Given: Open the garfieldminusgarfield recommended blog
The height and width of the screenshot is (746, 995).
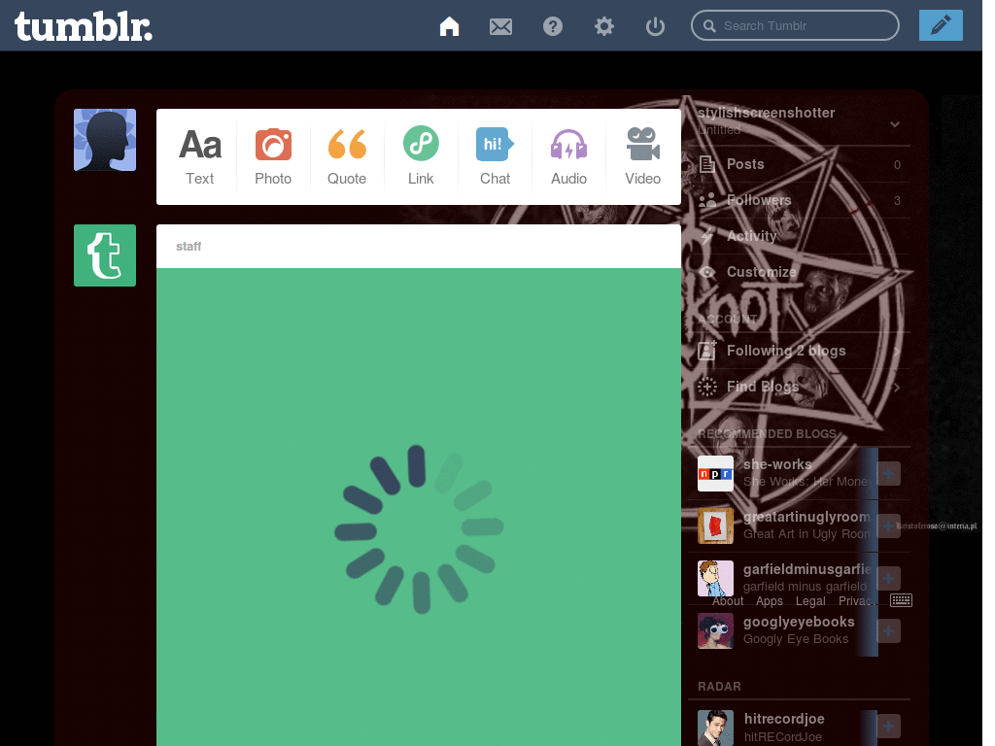Looking at the screenshot, I should (x=807, y=569).
